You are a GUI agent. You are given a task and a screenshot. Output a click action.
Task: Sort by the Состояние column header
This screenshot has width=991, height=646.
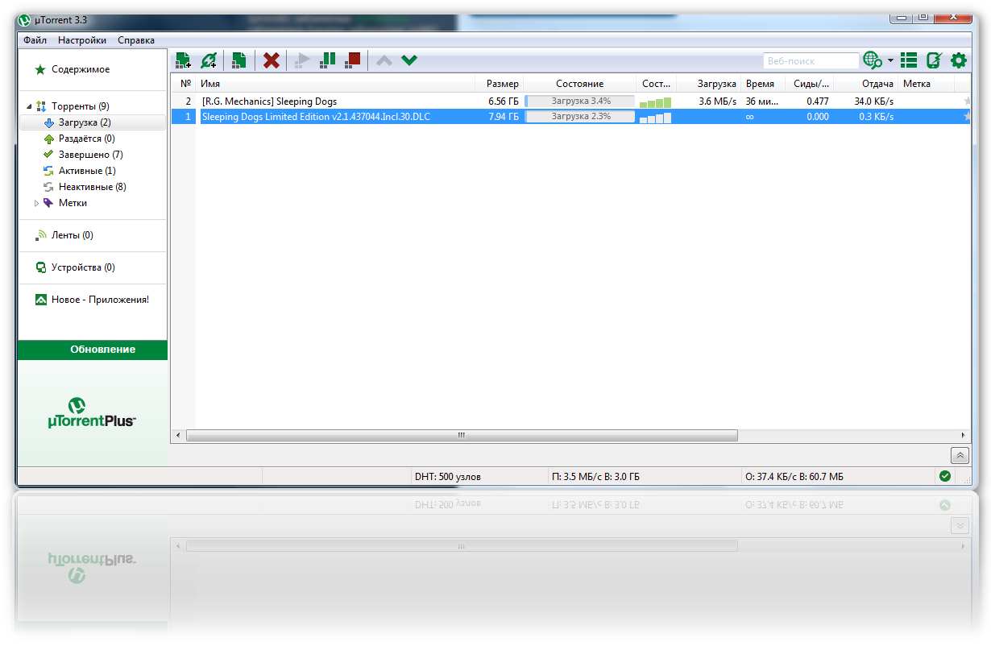coord(579,84)
